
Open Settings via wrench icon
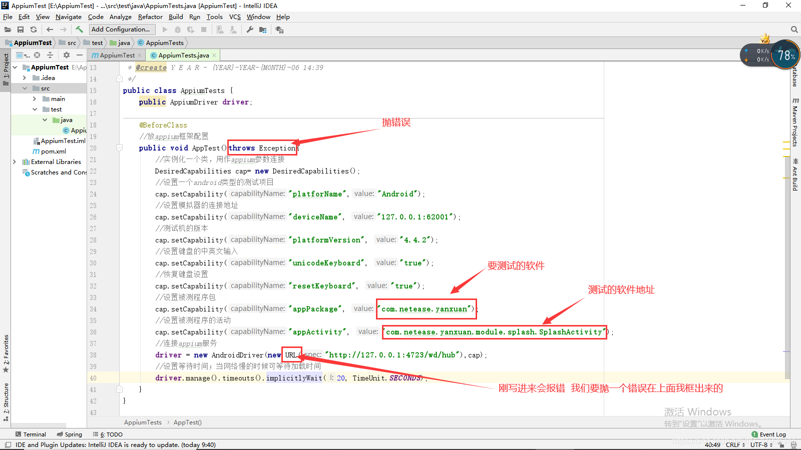point(250,29)
